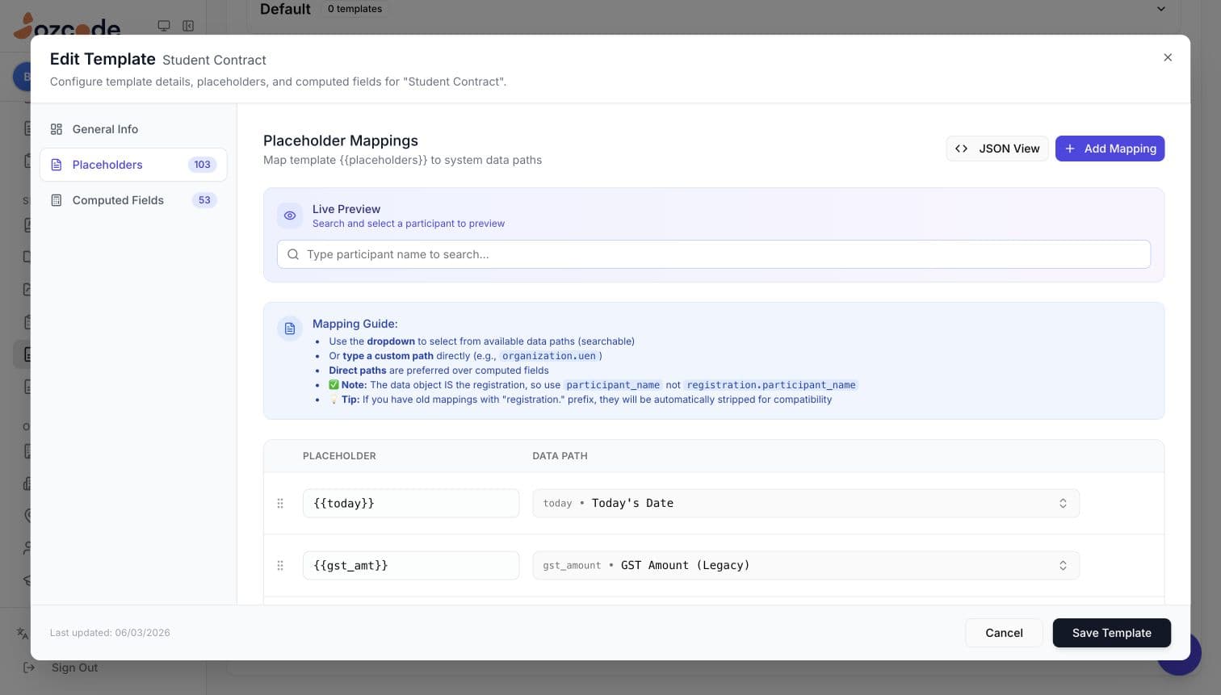Image resolution: width=1221 pixels, height=695 pixels.
Task: Focus the participant name search field
Action: point(714,254)
